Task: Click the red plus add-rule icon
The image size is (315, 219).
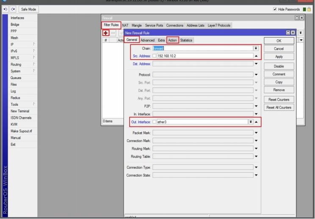Action: tap(106, 33)
